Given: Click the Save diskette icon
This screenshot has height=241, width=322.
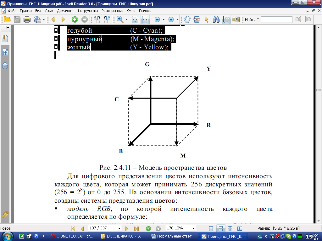Looking at the screenshot, I should pos(17,20).
